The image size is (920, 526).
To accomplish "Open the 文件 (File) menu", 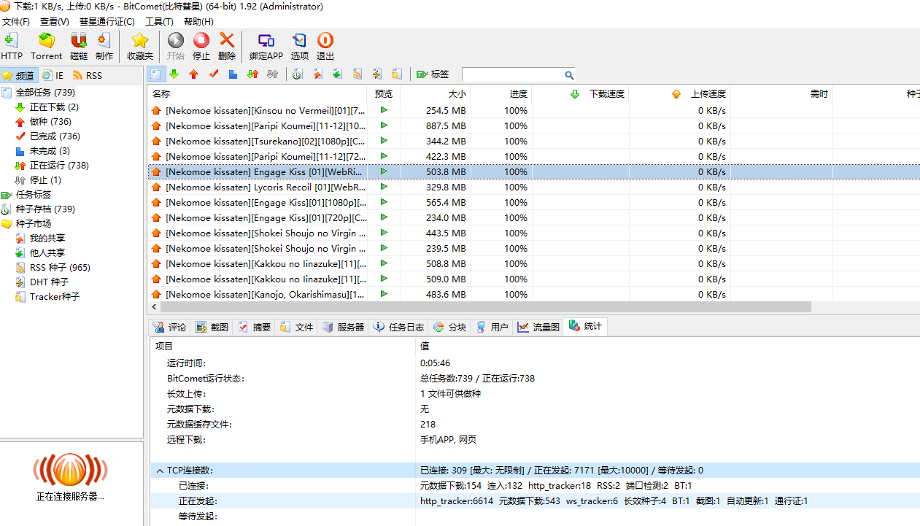I will tap(15, 22).
